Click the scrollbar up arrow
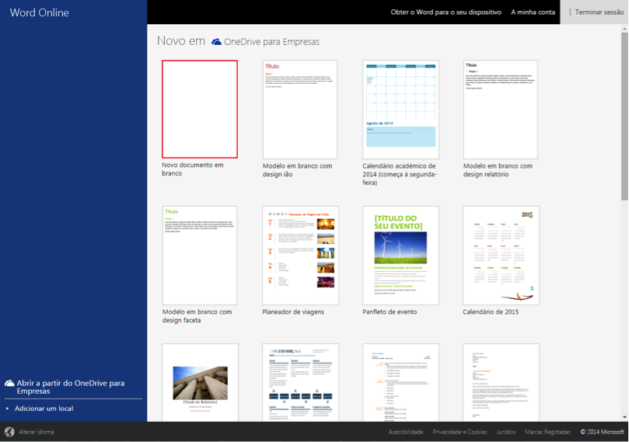 [624, 29]
